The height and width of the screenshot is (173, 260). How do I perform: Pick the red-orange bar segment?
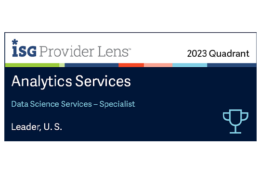[x=131, y=65]
